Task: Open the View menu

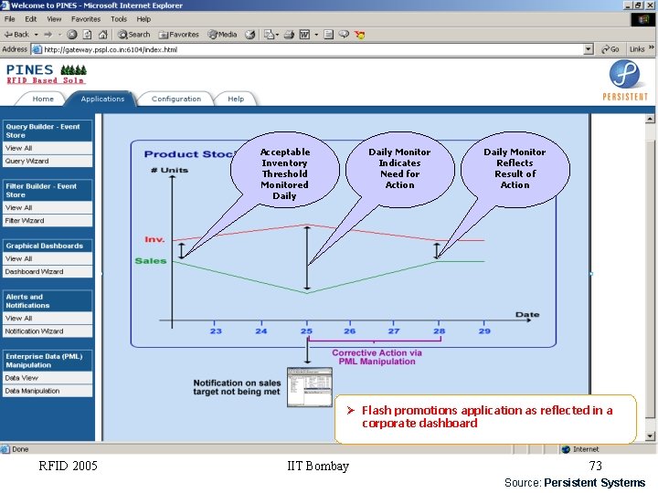Action: [54, 19]
